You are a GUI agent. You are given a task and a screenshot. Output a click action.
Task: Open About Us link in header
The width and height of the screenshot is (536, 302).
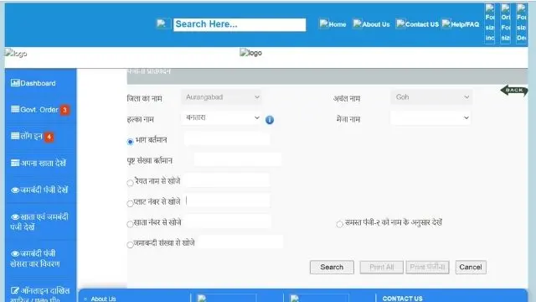tap(371, 24)
